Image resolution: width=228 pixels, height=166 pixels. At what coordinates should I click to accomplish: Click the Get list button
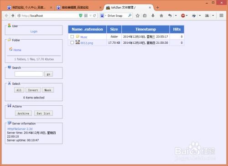pyautogui.click(x=43, y=113)
